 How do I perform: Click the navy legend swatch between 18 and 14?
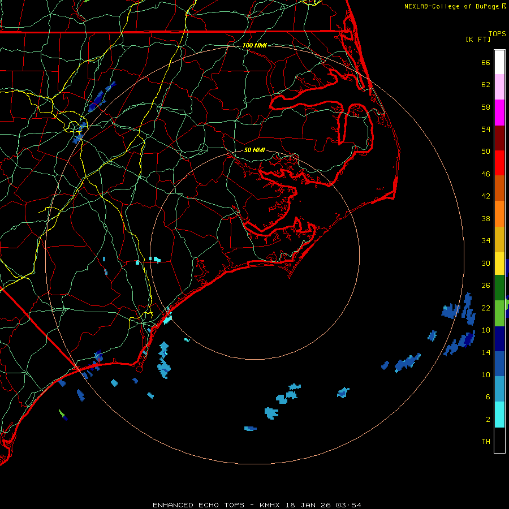499,339
